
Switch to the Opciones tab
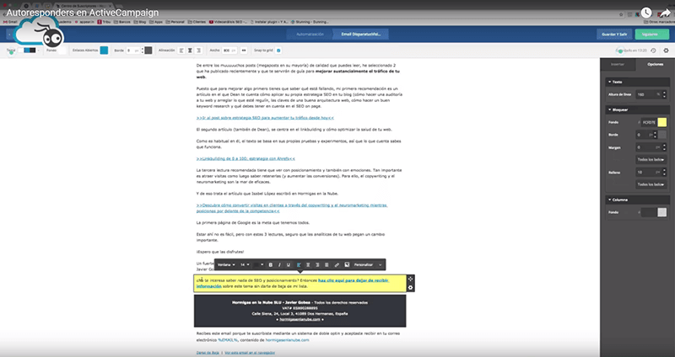click(655, 65)
